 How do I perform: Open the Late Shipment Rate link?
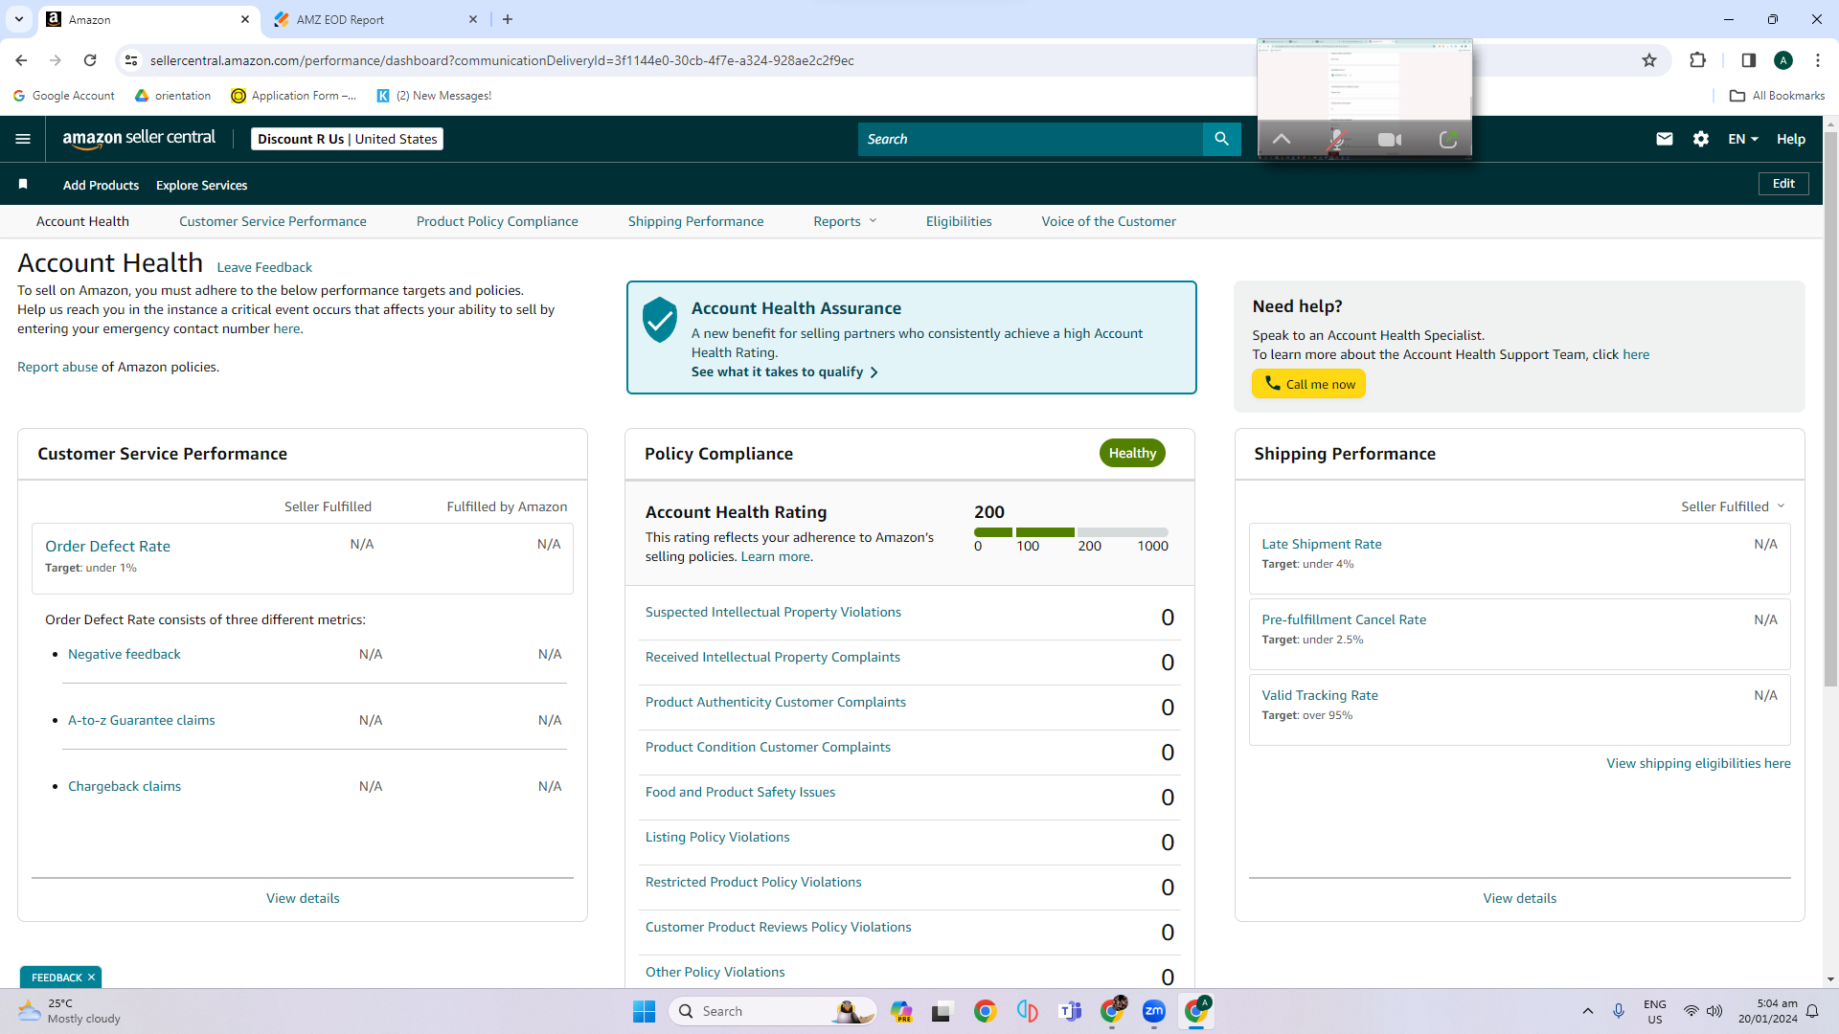click(x=1322, y=544)
